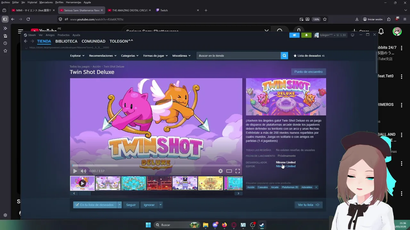Open the Firefox Marcadores menu
Viewport: 410px width, 230px height.
pyautogui.click(x=46, y=2)
